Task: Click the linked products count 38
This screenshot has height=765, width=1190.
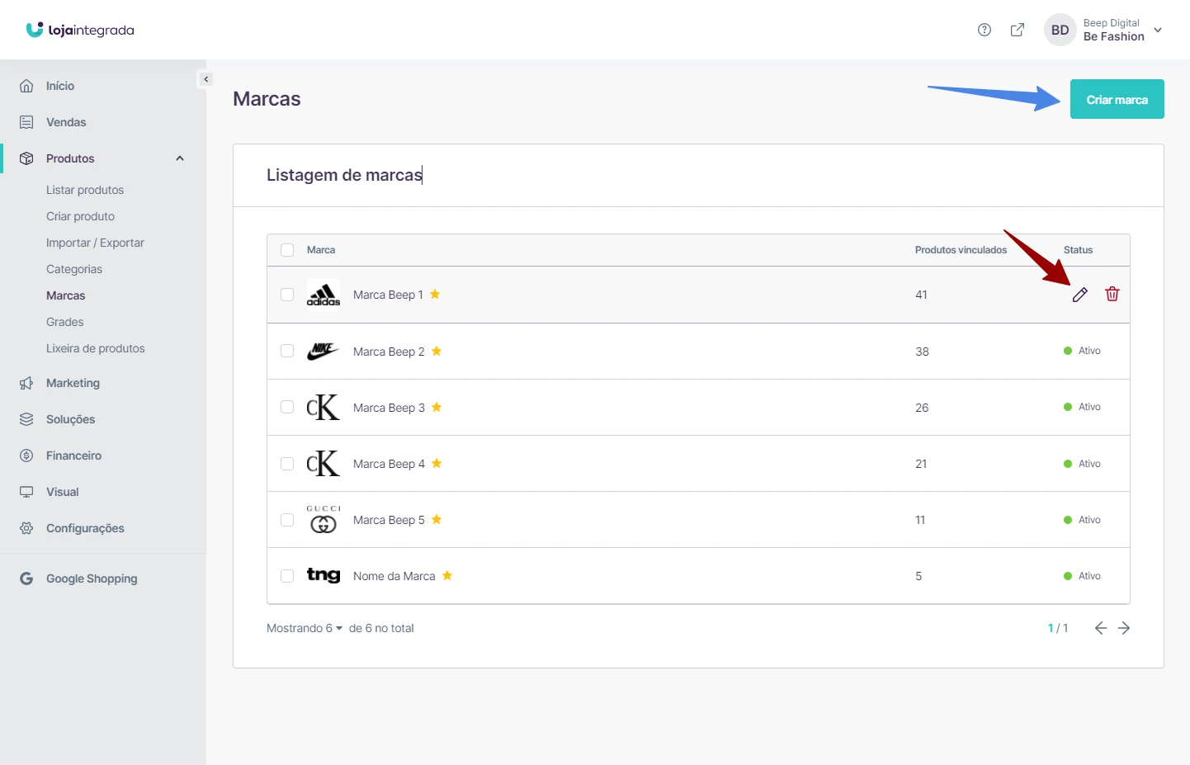Action: tap(922, 352)
